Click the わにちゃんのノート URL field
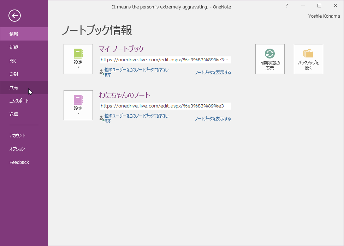344x246 pixels. tap(165, 106)
